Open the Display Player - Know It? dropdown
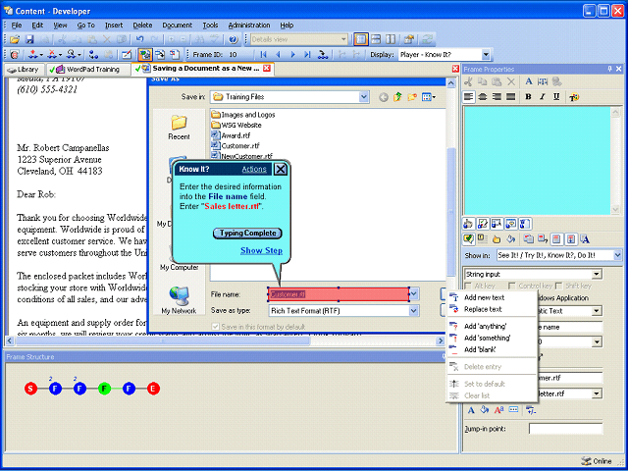This screenshot has height=471, width=628. 486,55
